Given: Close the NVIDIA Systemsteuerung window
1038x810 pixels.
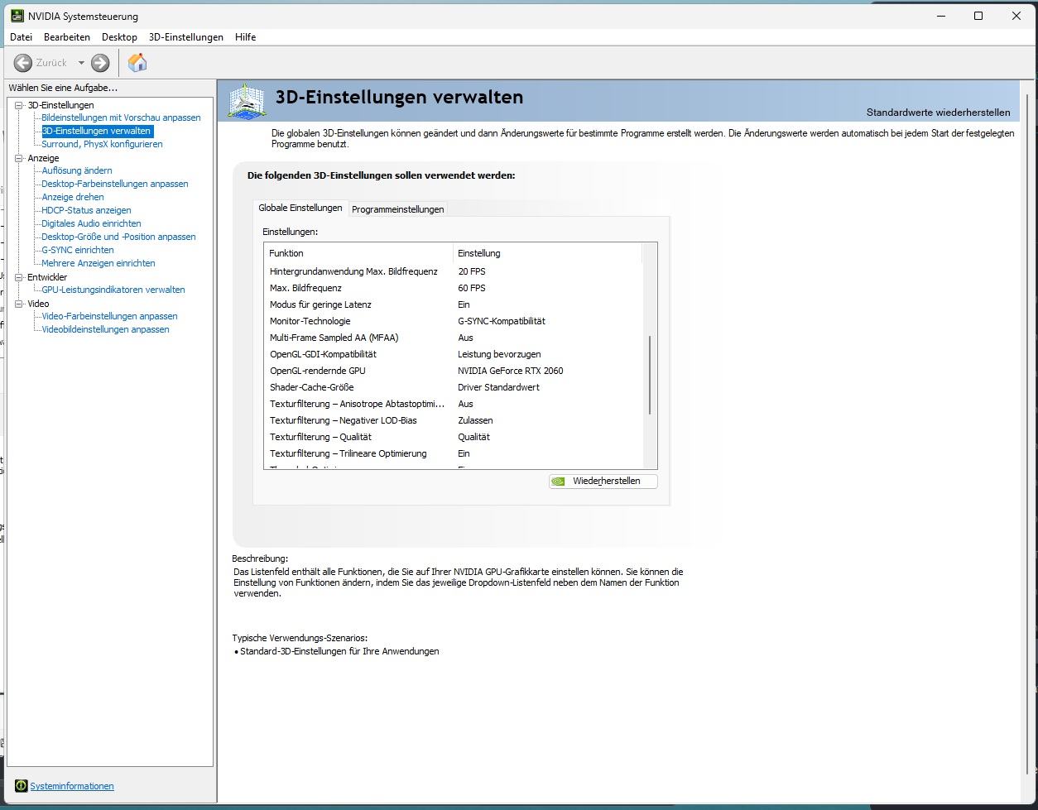Looking at the screenshot, I should (1016, 16).
